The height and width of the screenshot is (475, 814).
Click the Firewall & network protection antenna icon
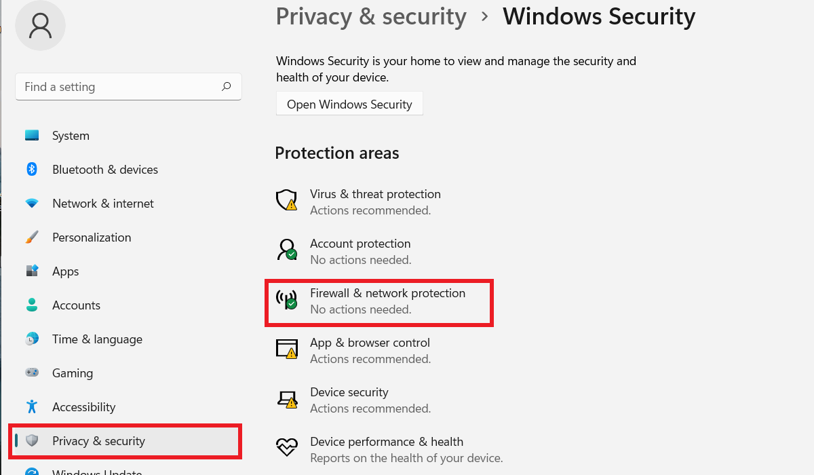pyautogui.click(x=286, y=300)
